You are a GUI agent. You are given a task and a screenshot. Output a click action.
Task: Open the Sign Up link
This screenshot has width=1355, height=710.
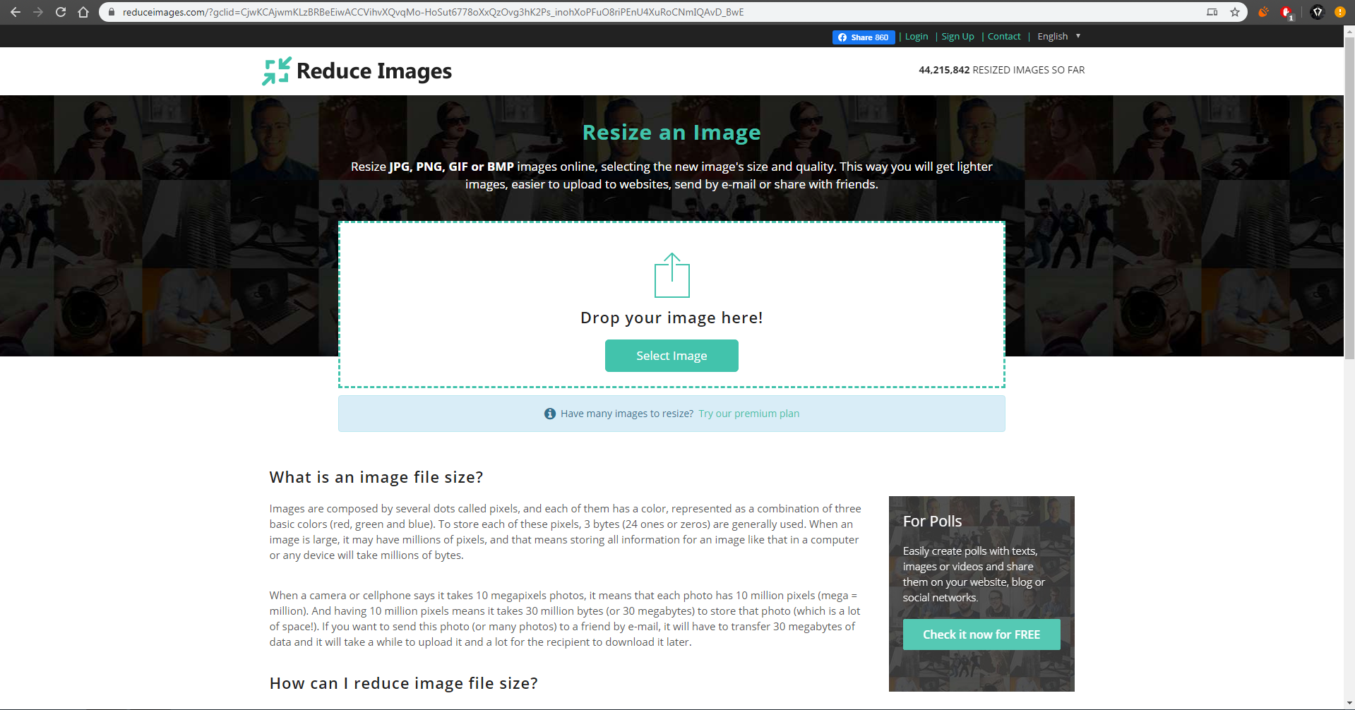pos(957,37)
